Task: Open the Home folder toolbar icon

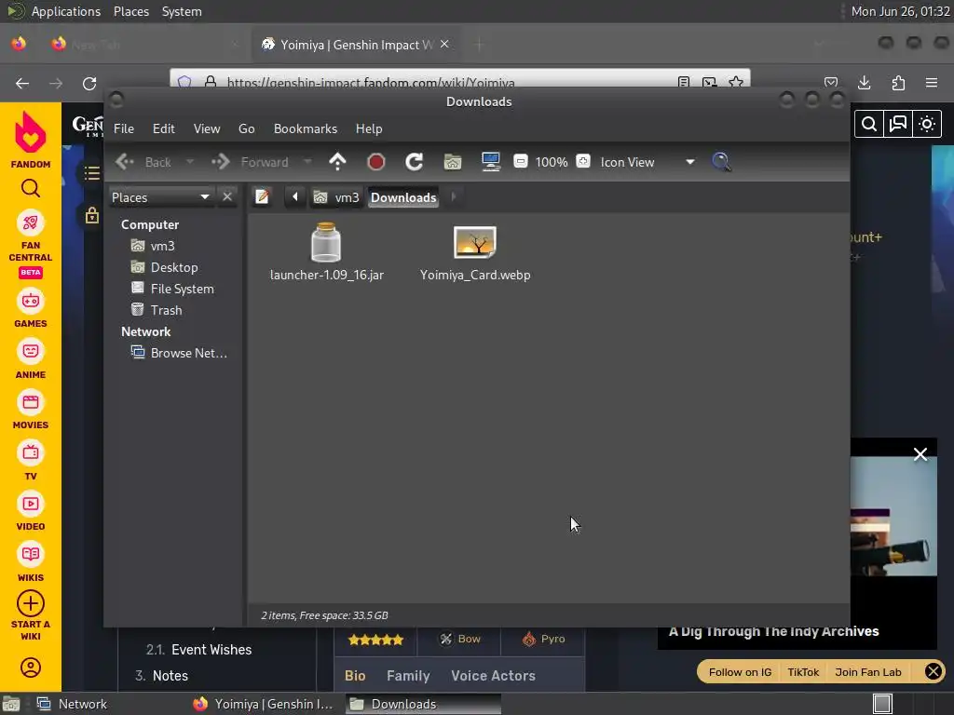Action: 453,162
